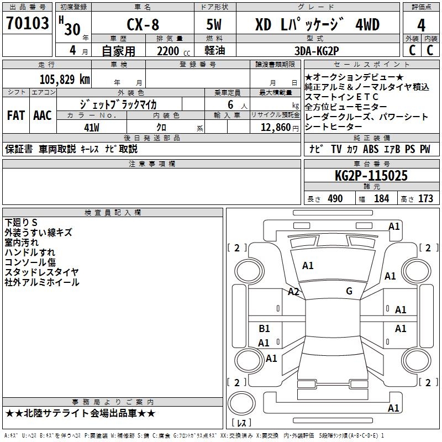Select the G windshield chip mark
This screenshot has width=442, height=442.
tap(349, 291)
